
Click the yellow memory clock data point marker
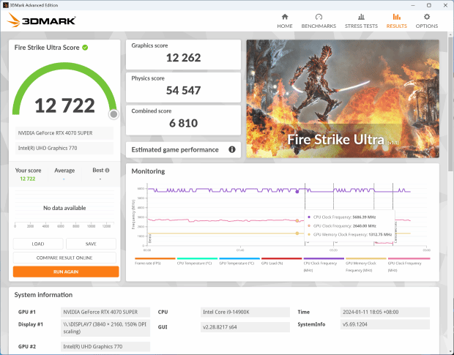coord(297,233)
